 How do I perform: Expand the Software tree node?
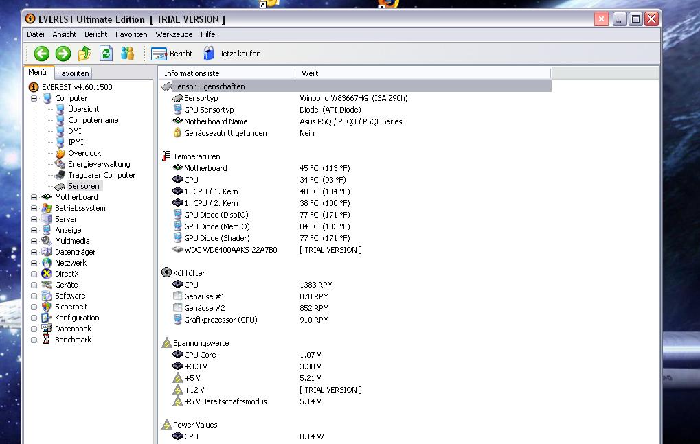(x=34, y=296)
